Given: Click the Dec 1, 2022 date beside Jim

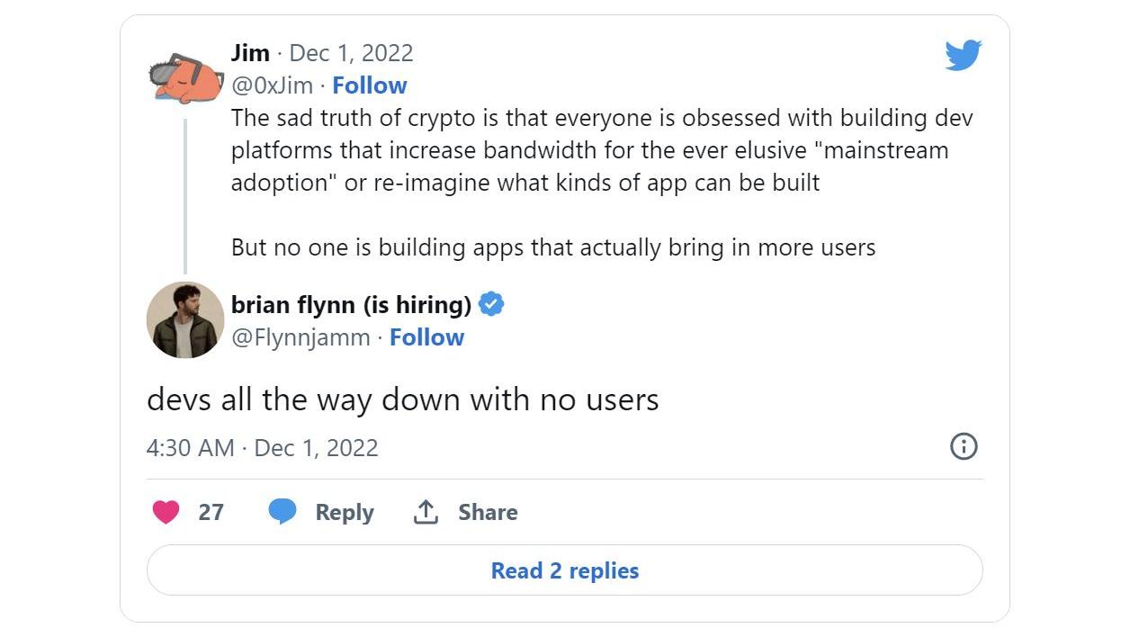Looking at the screenshot, I should [351, 53].
